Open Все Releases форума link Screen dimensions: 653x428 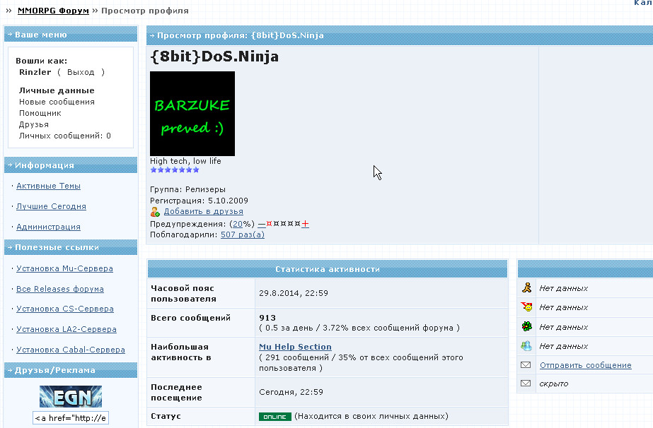pos(60,289)
